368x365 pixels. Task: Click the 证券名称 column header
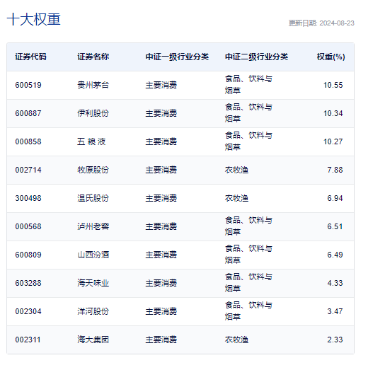click(93, 57)
